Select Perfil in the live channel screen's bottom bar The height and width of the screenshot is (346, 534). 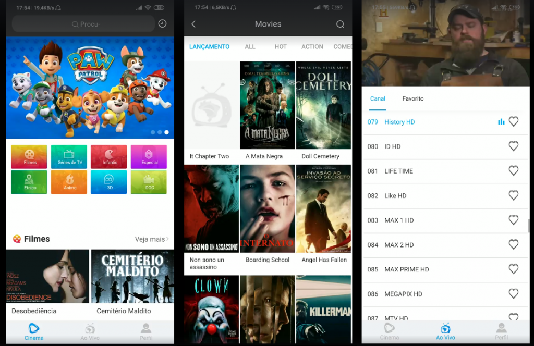[x=501, y=332]
